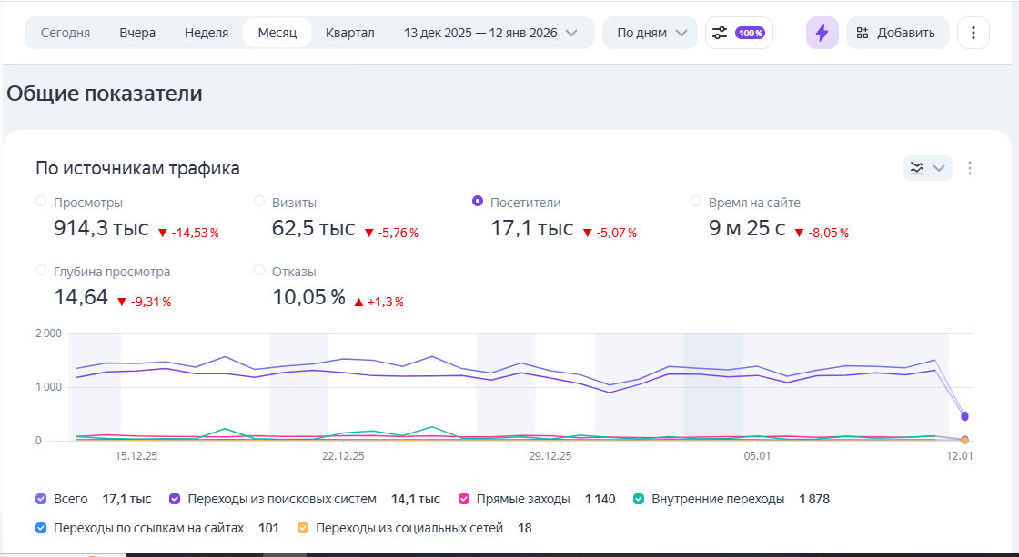
Task: Switch to the Неделя period tab
Action: 207,33
